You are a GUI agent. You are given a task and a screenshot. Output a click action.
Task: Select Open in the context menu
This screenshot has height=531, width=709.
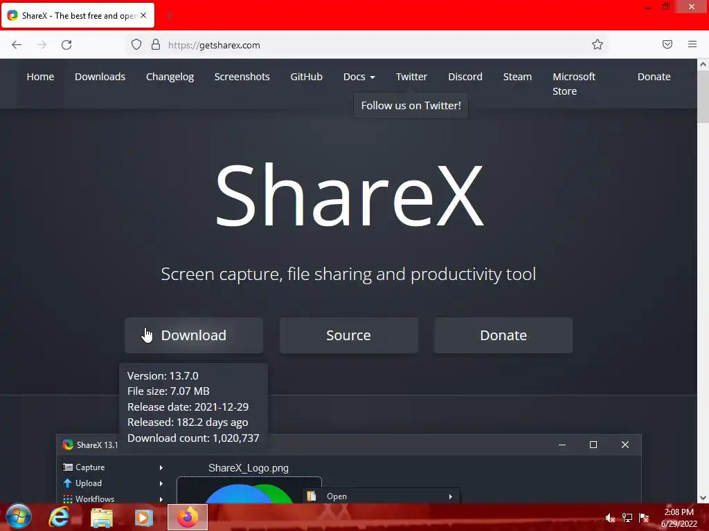pos(337,496)
